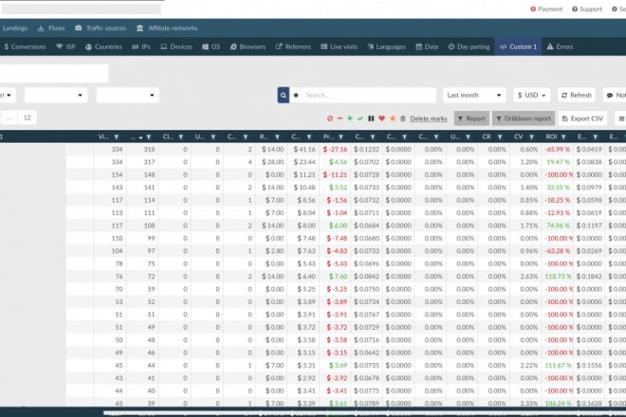
Task: Click the filter icon on ROI column
Action: point(563,136)
